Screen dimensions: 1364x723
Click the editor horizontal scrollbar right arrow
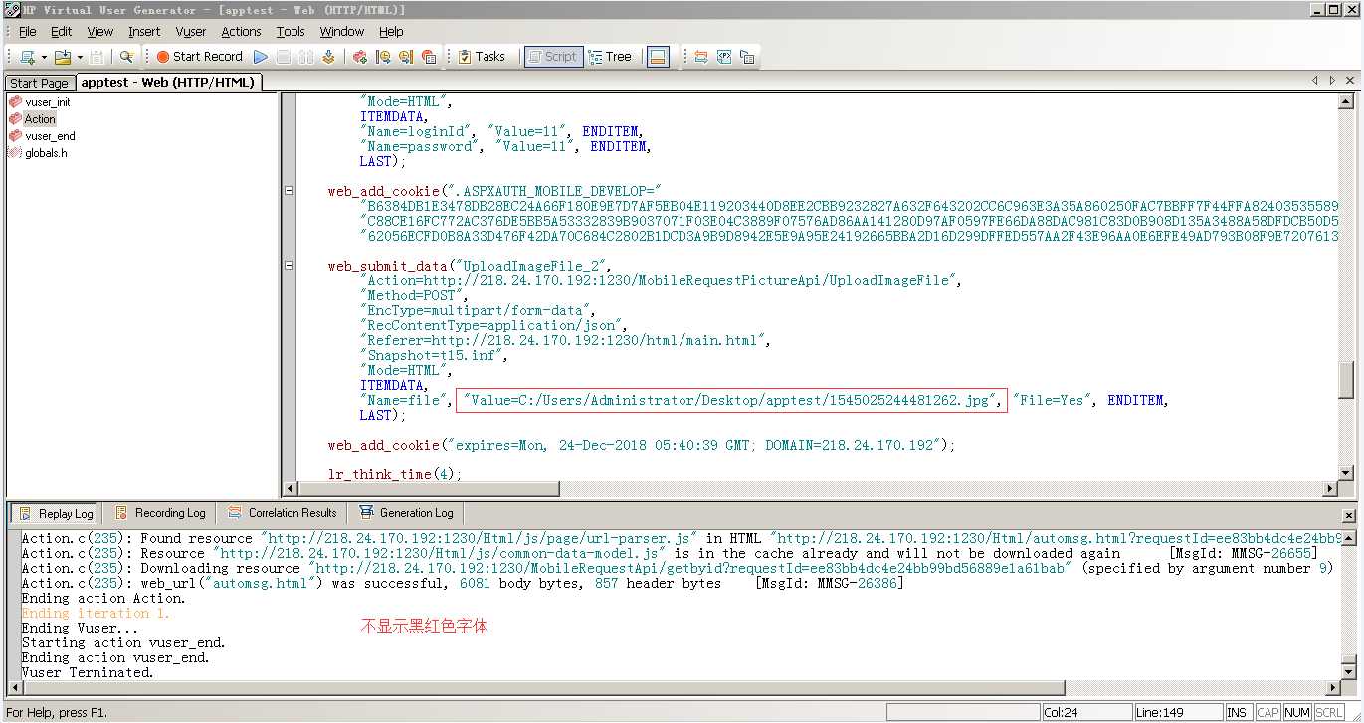[1330, 489]
